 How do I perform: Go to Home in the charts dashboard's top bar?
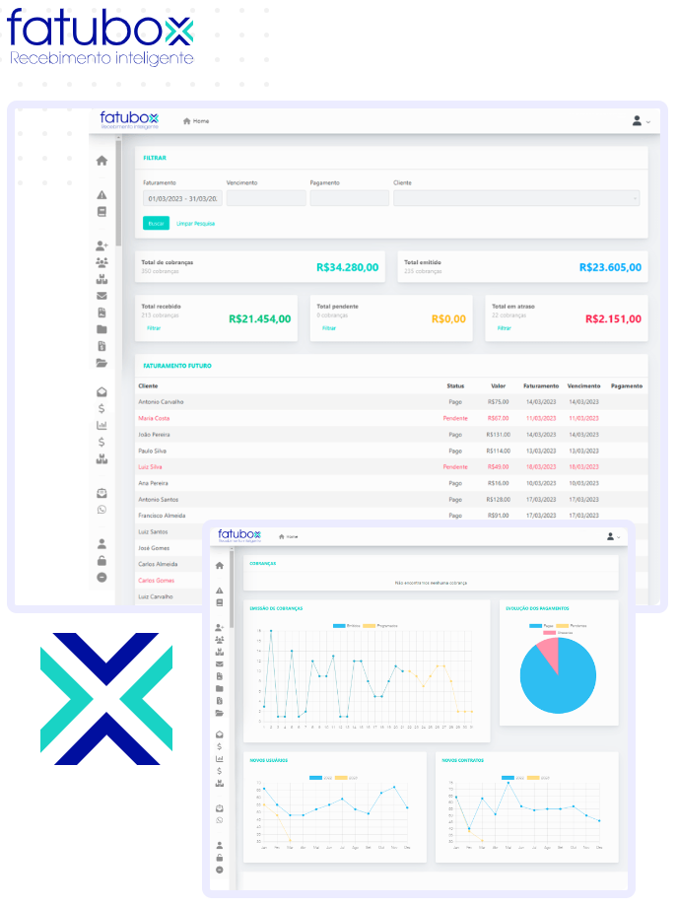point(288,536)
